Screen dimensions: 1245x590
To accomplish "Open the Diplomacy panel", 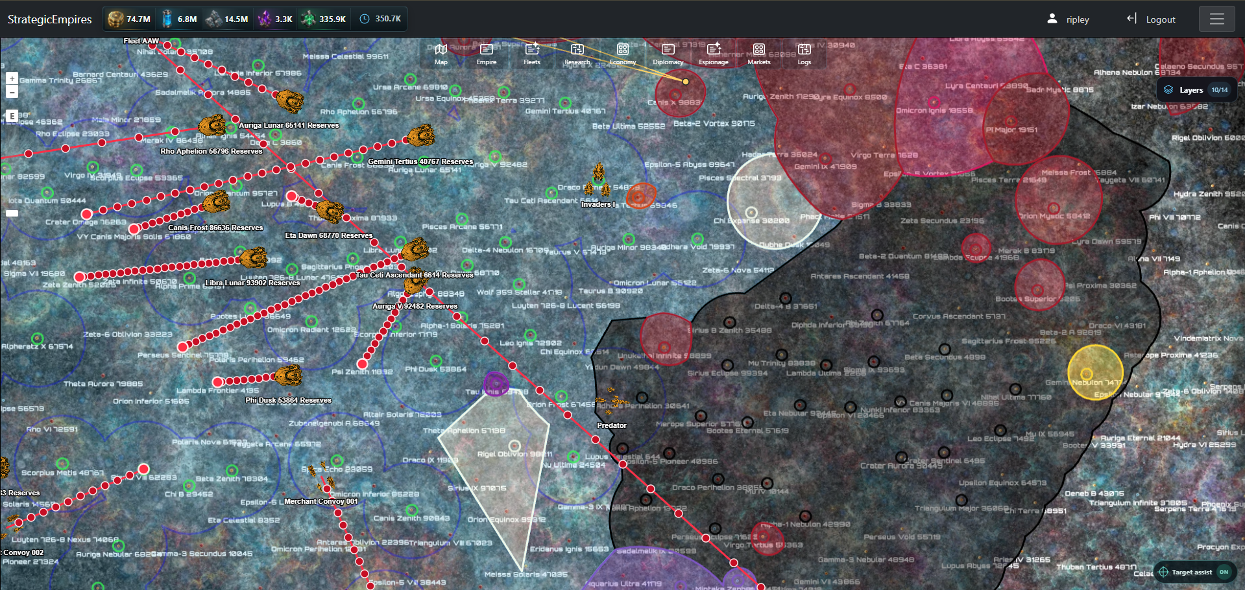I will [668, 54].
